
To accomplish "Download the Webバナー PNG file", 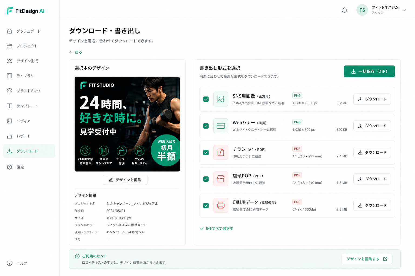I will pos(372,126).
